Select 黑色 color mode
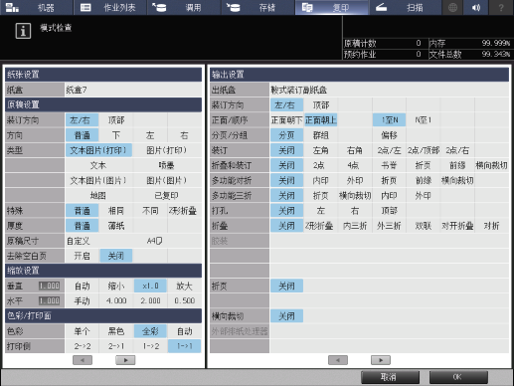The image size is (514, 386). click(116, 331)
